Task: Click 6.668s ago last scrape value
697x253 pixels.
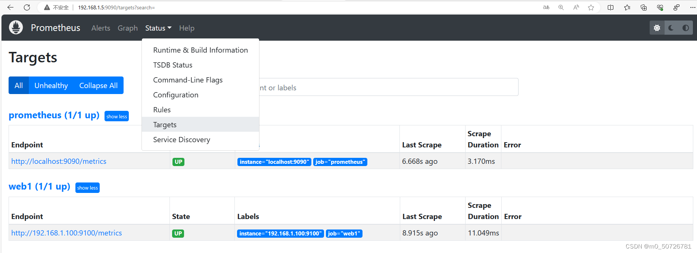Action: click(x=420, y=161)
